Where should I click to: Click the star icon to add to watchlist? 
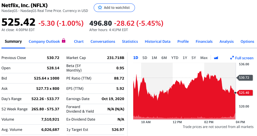click(x=100, y=8)
